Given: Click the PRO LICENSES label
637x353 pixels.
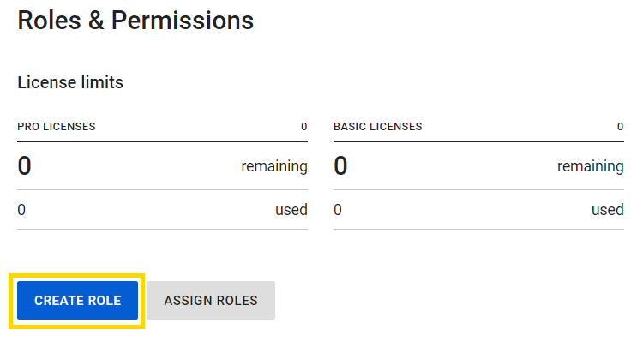Looking at the screenshot, I should pyautogui.click(x=57, y=127).
